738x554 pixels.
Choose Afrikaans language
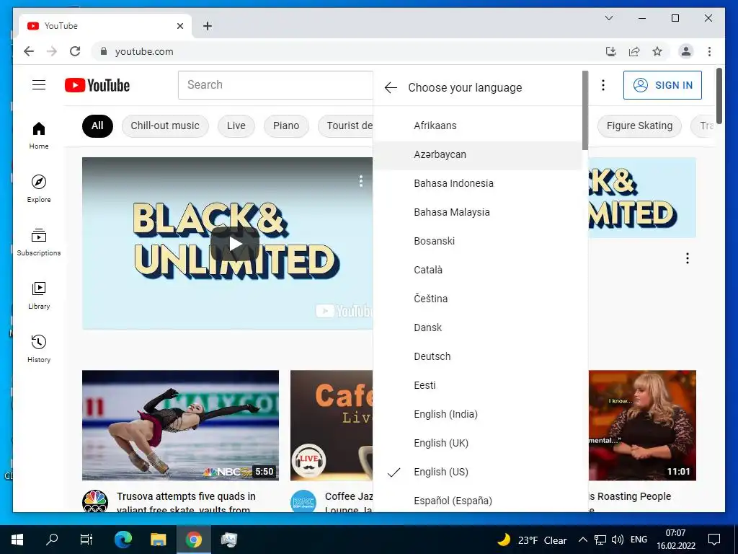[478, 126]
